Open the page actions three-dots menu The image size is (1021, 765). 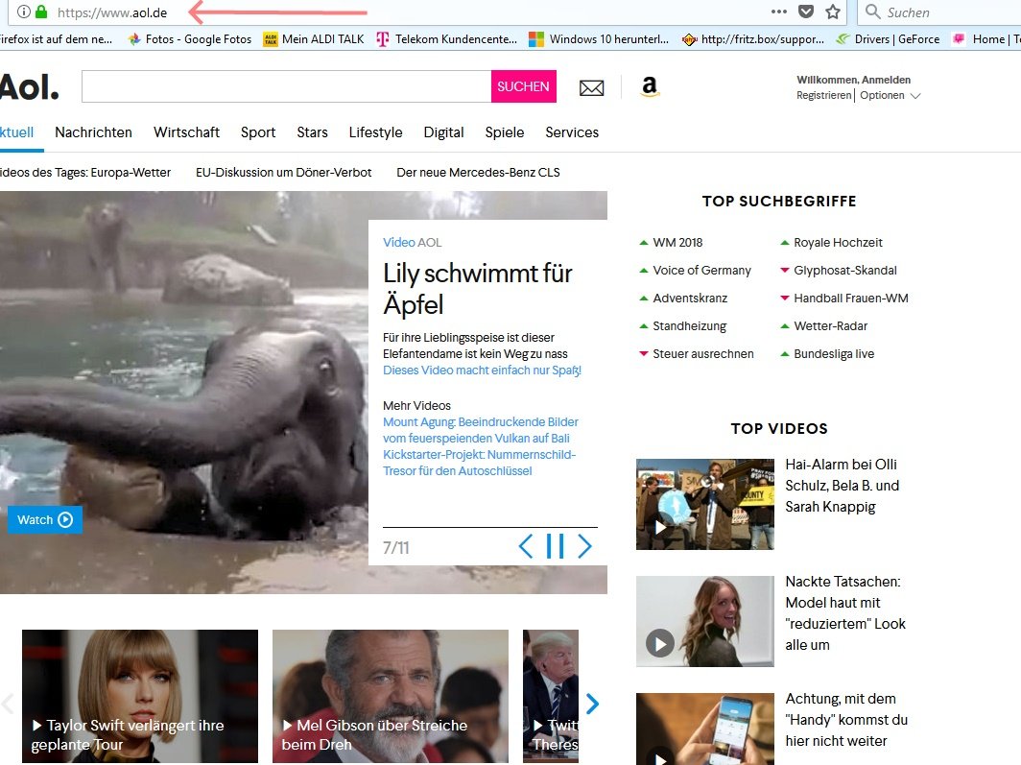[778, 12]
